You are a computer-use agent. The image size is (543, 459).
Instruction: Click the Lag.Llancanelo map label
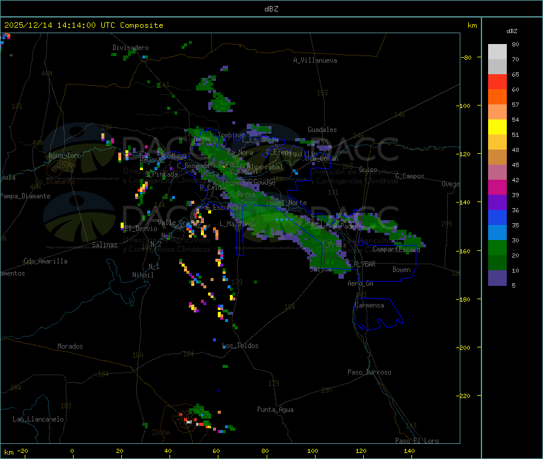(39, 419)
